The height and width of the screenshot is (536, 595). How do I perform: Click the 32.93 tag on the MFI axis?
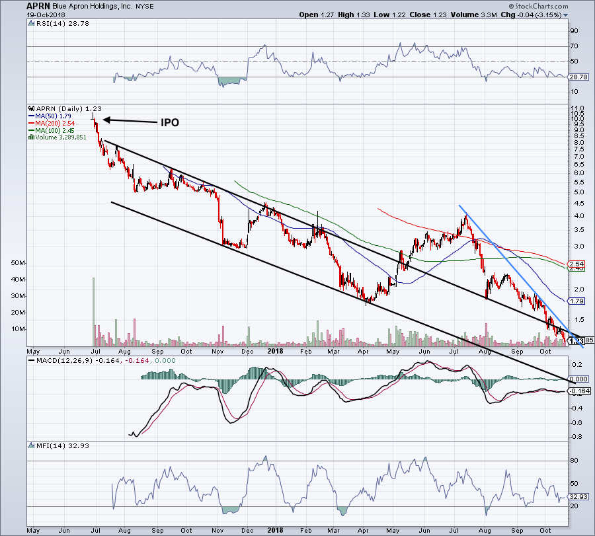coord(578,496)
